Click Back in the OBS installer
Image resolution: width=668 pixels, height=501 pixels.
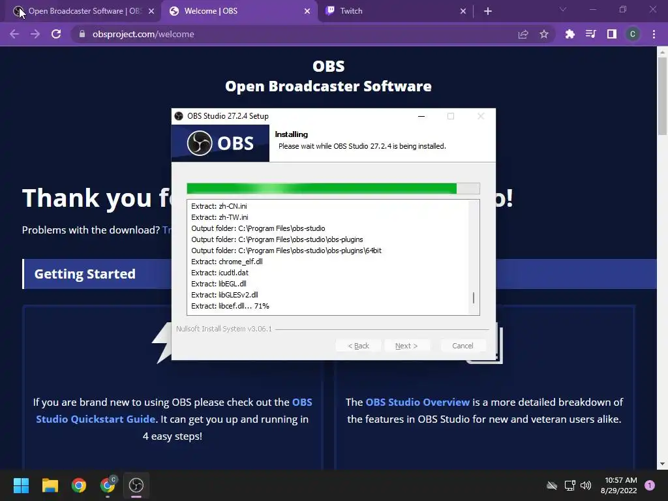pos(358,346)
